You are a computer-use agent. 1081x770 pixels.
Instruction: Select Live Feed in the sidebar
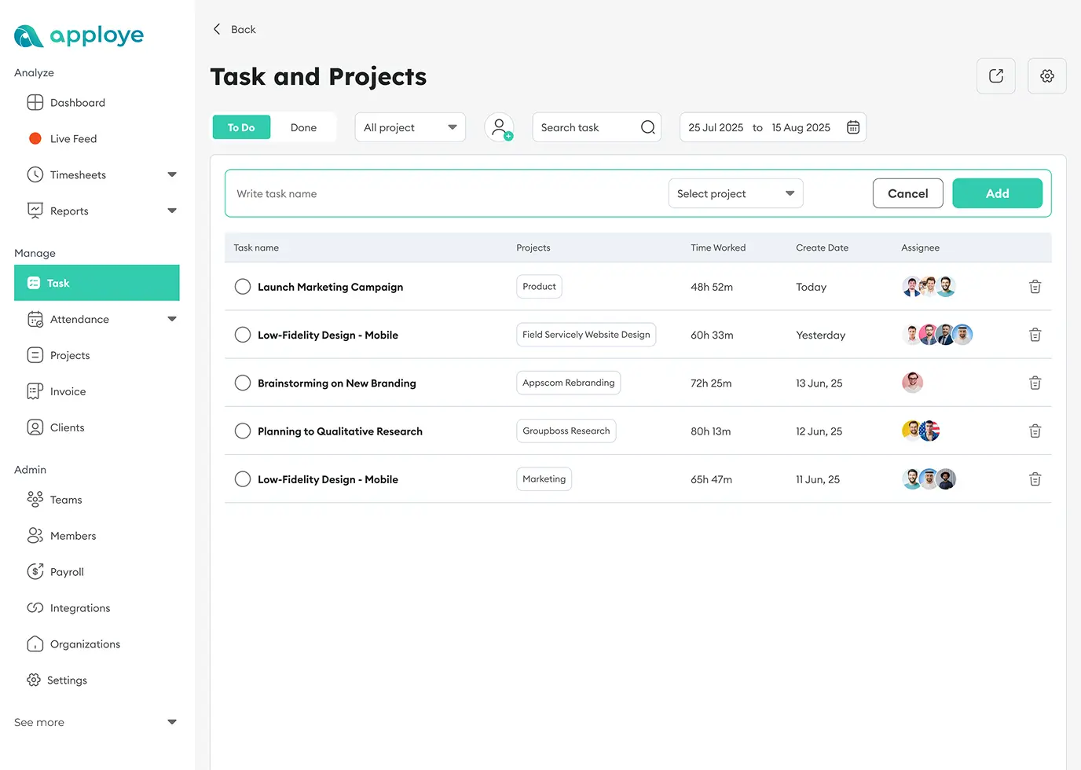click(71, 138)
